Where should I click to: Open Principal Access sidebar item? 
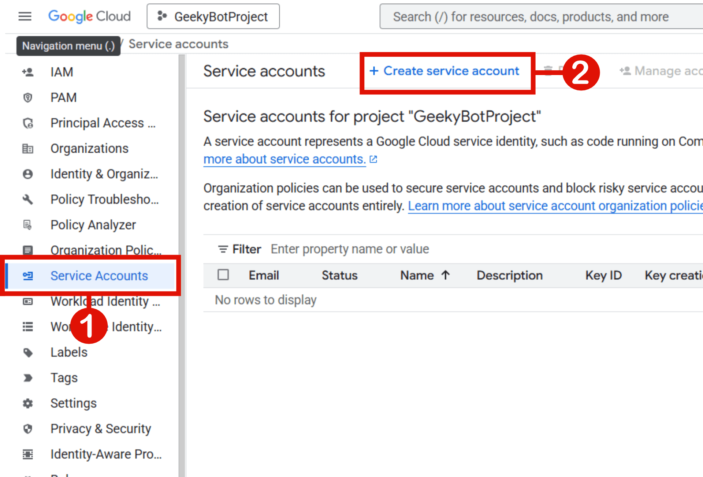coord(103,123)
